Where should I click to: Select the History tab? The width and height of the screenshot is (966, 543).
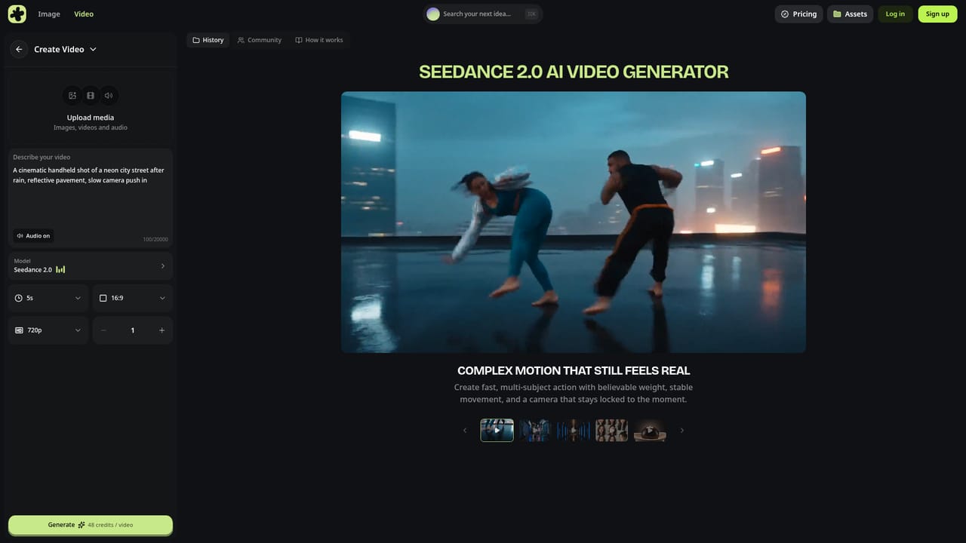(208, 40)
